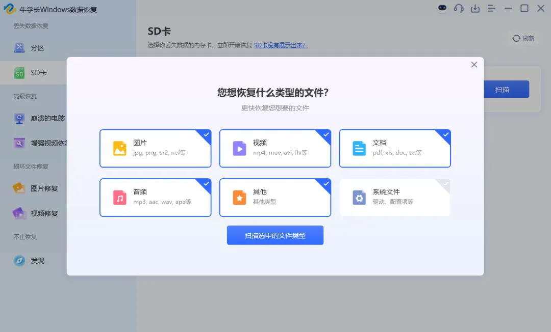Click the 扫描 button behind the dialog
551x332 pixels.
507,90
